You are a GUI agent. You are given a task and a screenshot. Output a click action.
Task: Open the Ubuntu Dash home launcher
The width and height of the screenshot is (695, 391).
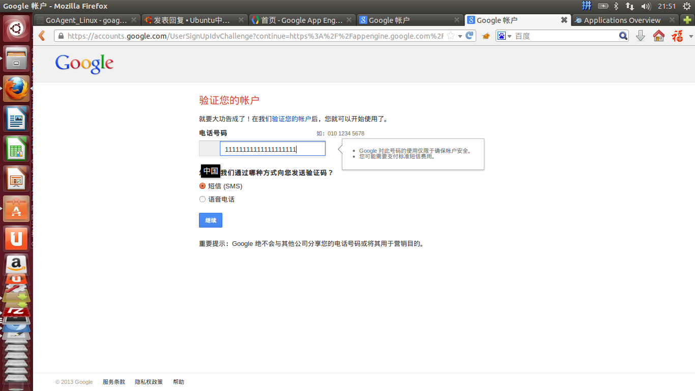17,29
